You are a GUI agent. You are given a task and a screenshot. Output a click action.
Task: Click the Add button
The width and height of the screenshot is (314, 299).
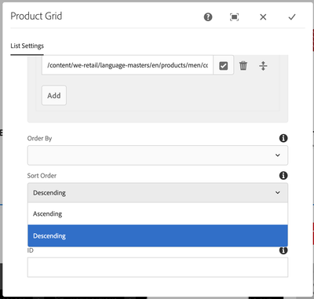(x=54, y=96)
